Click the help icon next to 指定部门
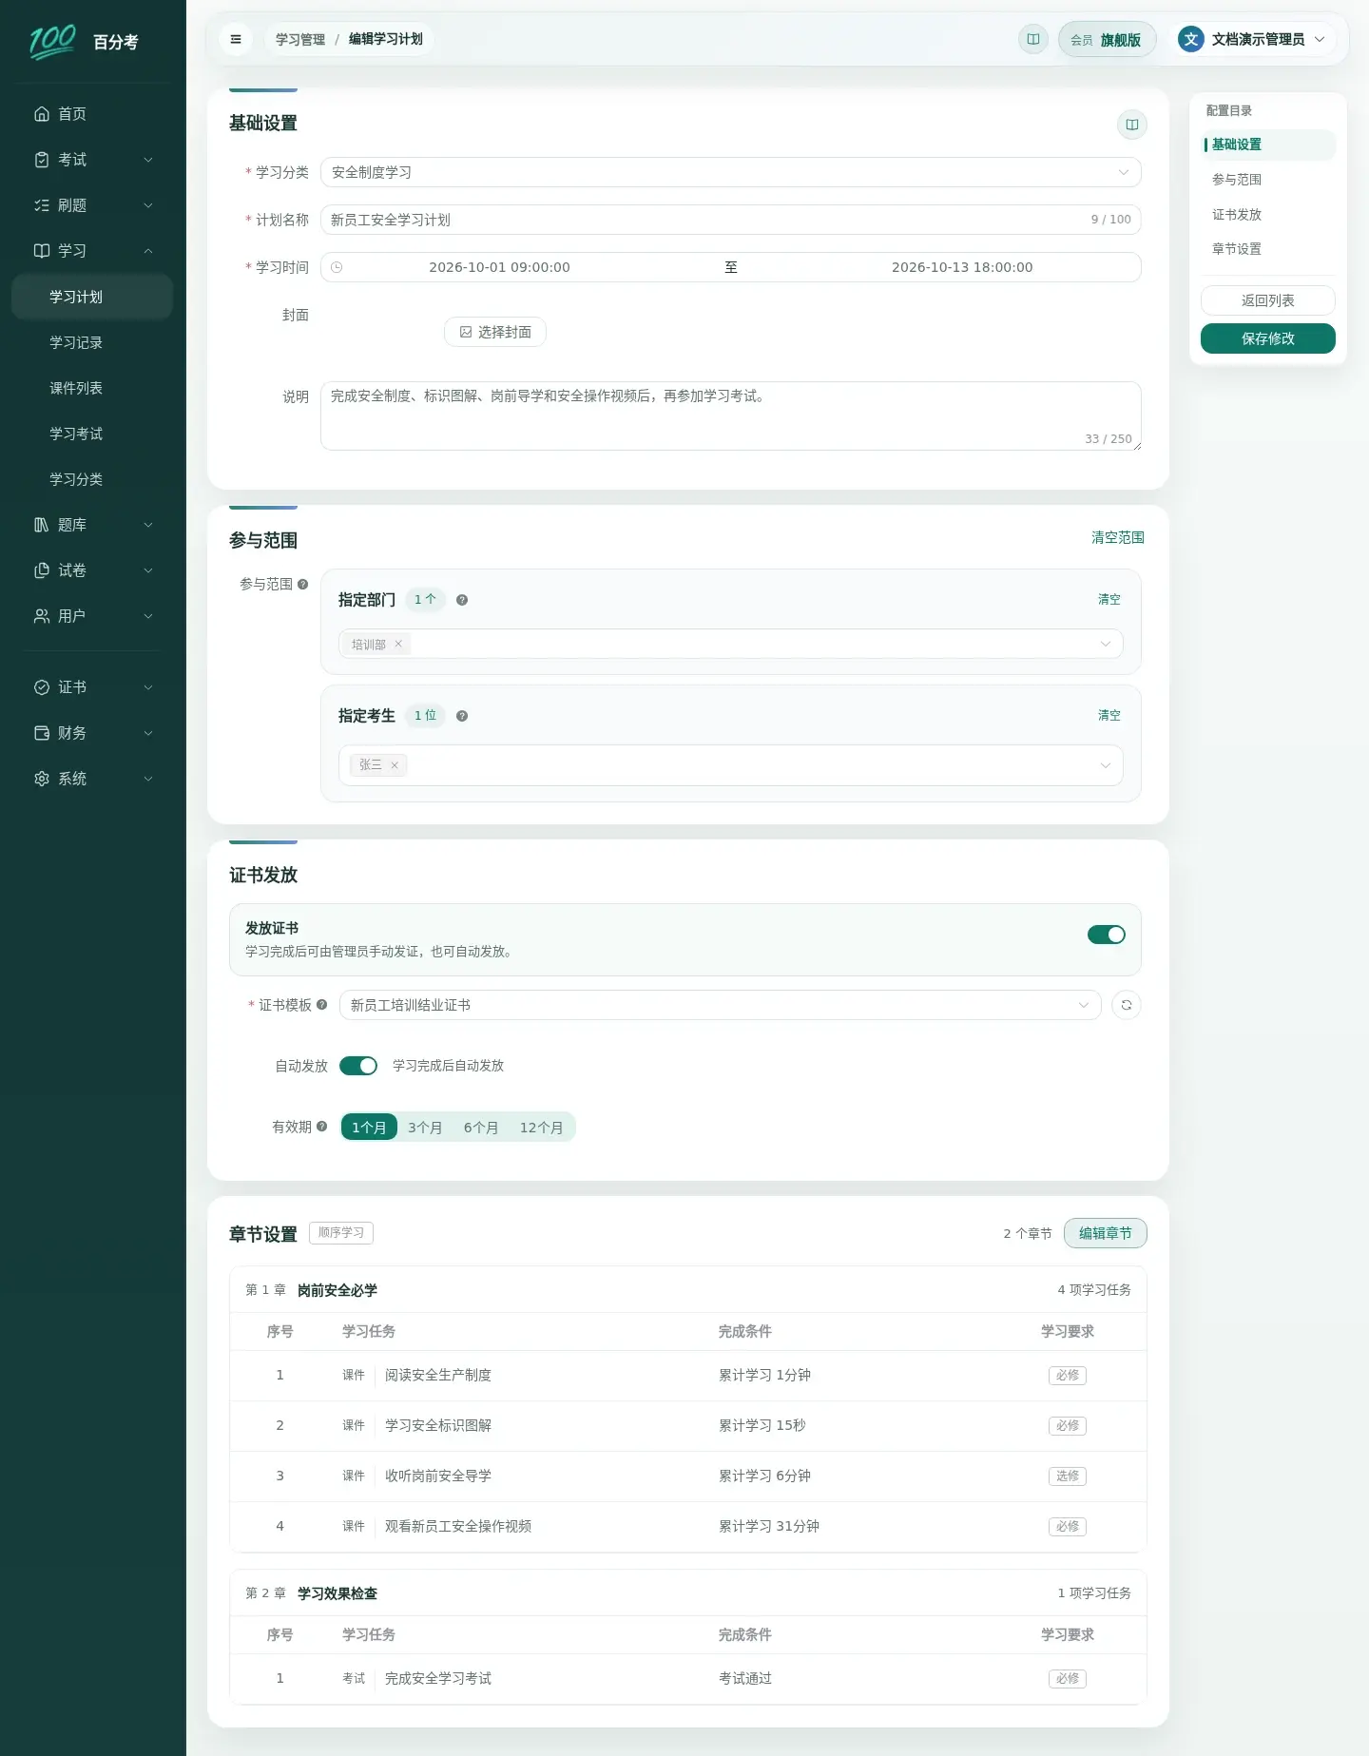Viewport: 1369px width, 1756px height. click(x=462, y=600)
